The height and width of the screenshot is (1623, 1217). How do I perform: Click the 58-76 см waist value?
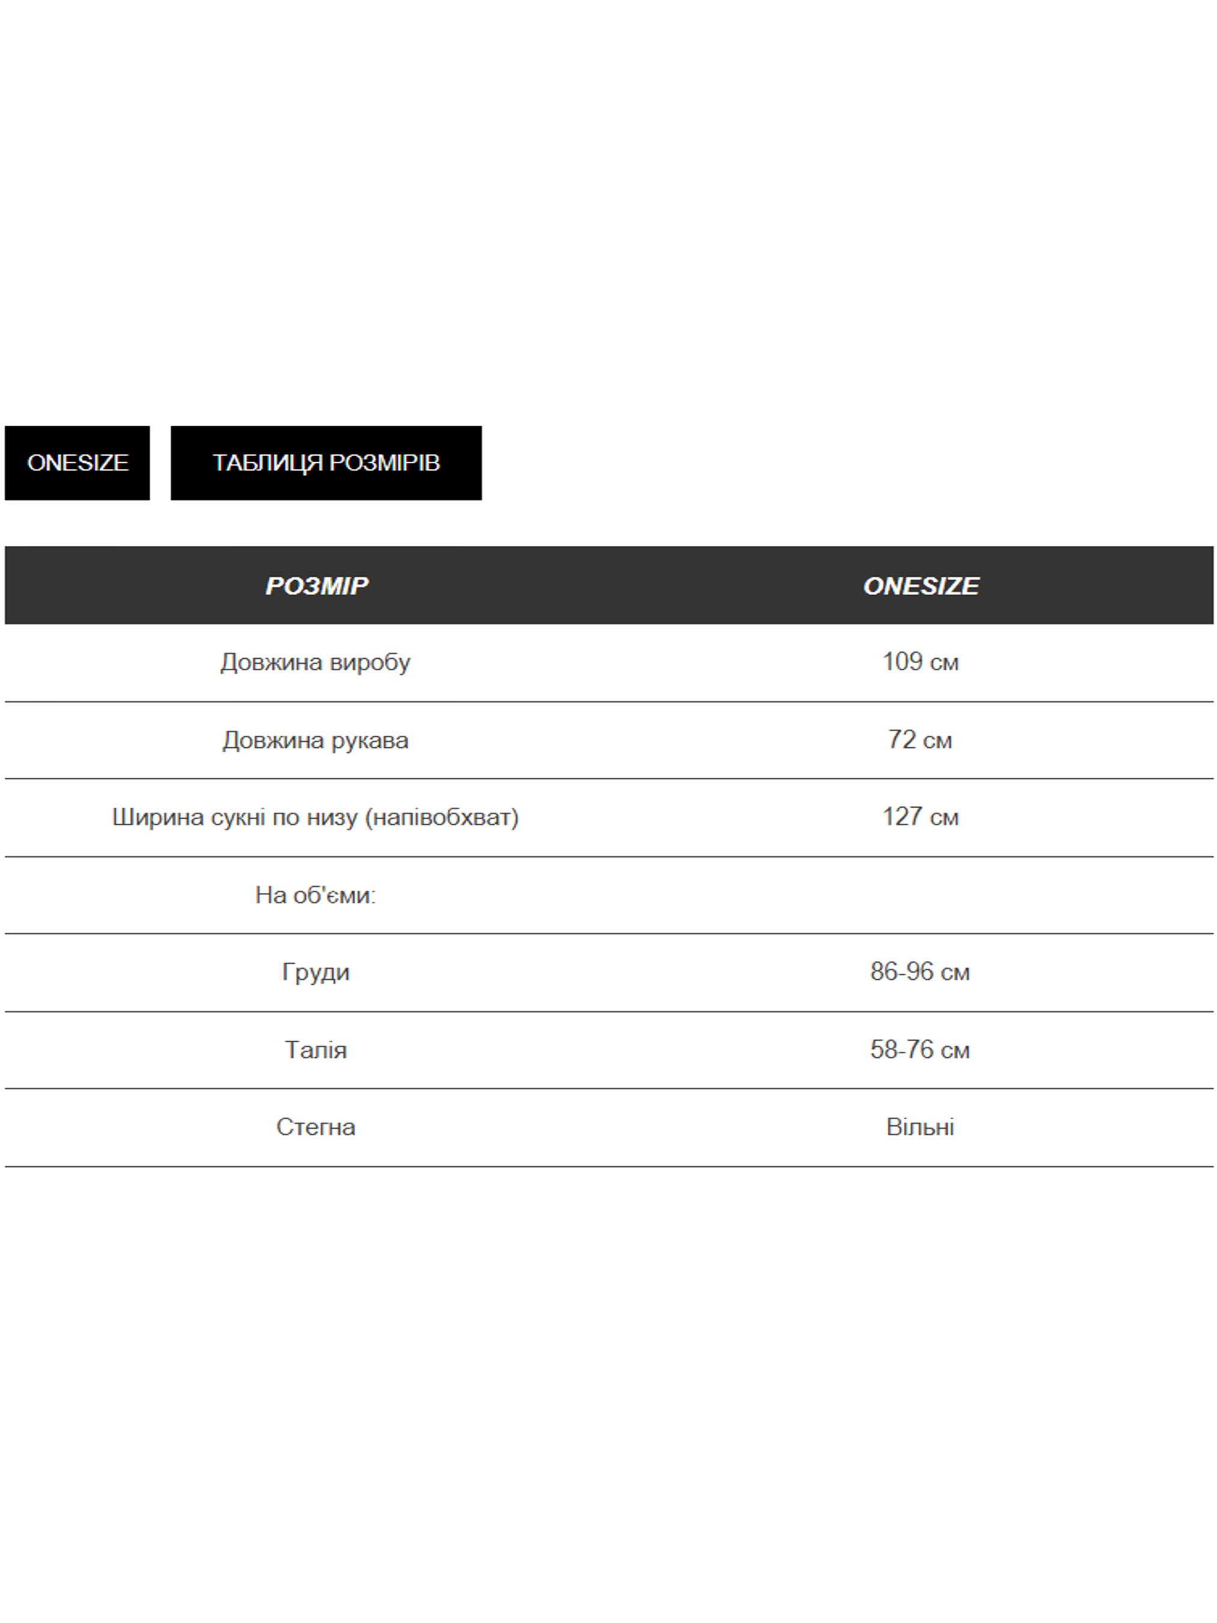(920, 1051)
